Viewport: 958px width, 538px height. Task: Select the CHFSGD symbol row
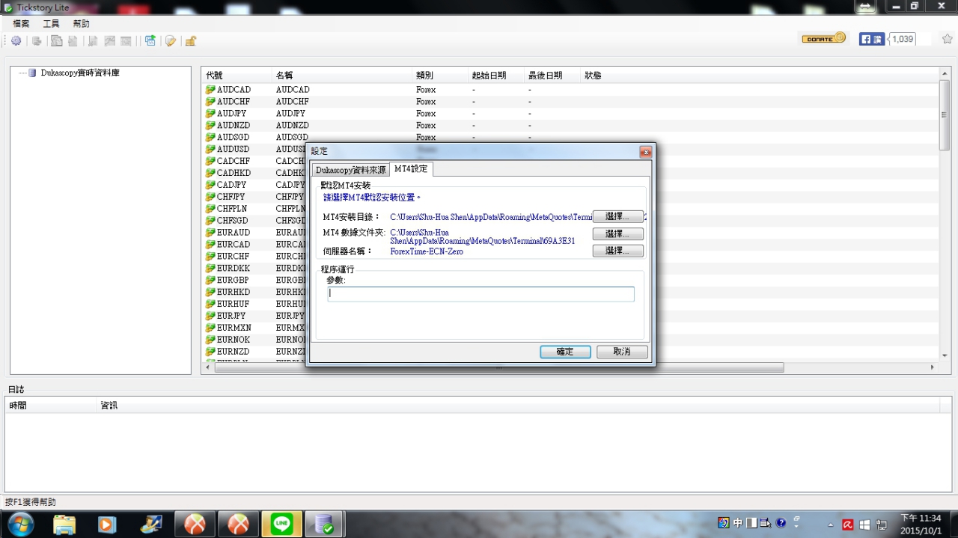tap(254, 221)
